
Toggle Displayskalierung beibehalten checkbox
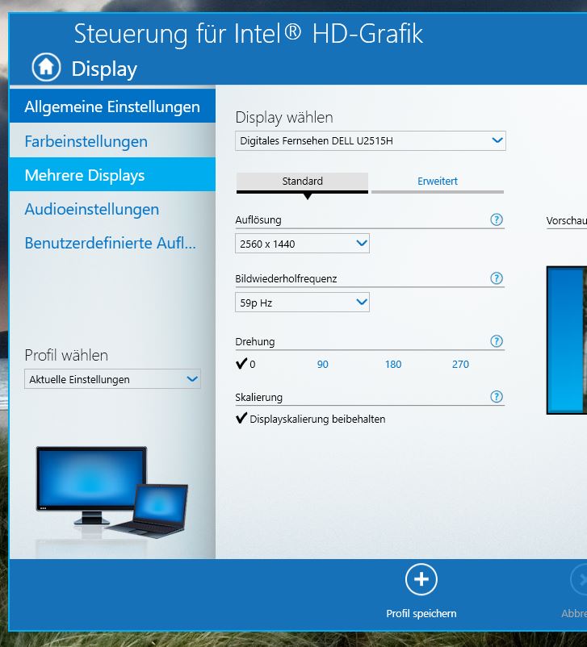pyautogui.click(x=241, y=419)
